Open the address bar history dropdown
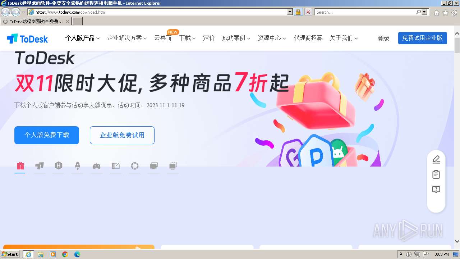Screen dimensions: 460x259 (x=290, y=12)
